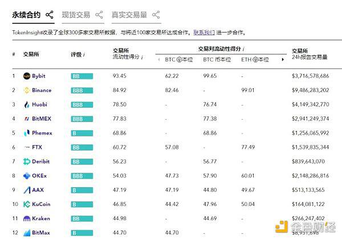Open the OKEx exchange link
This screenshot has width=342, height=239.
[39, 176]
